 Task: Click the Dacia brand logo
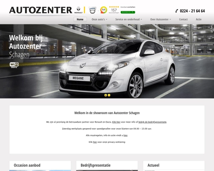[x=92, y=10]
